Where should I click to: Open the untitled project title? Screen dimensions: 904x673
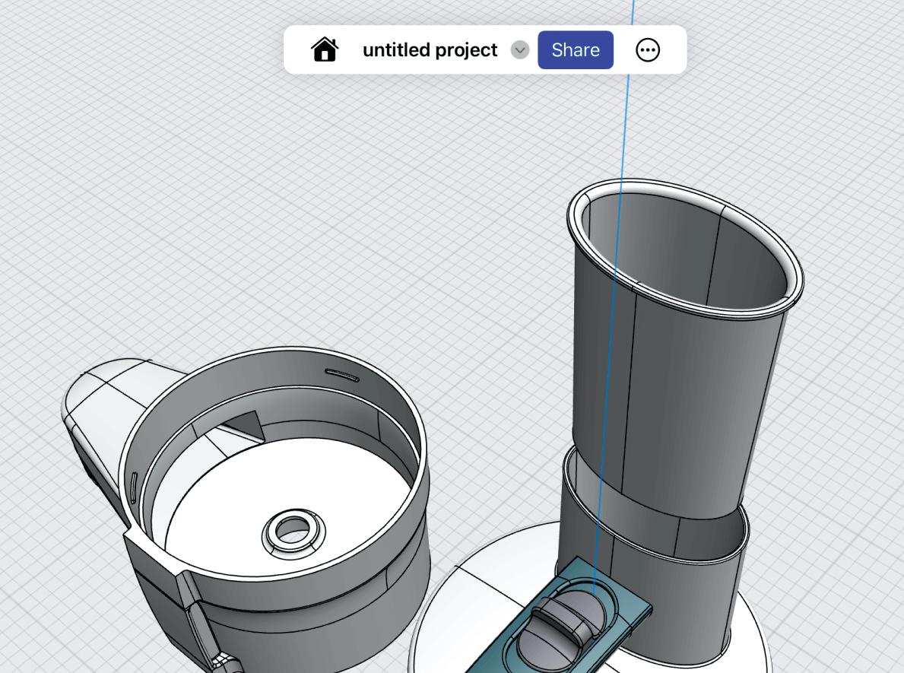[430, 50]
